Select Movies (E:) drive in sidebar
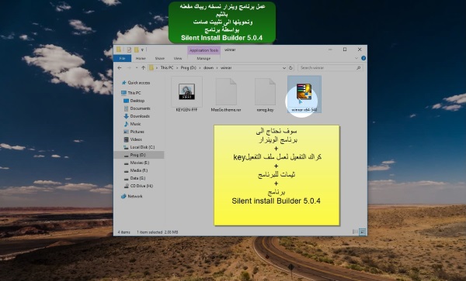Viewport: 466px width, 281px height. tap(137, 163)
